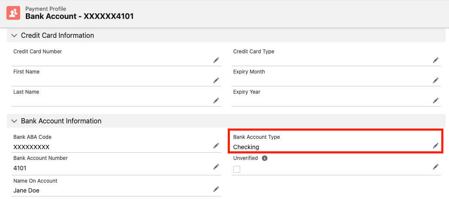Click the Bank Account - XXXXXX4101 title
Screen dimensions: 449x199
(79, 16)
